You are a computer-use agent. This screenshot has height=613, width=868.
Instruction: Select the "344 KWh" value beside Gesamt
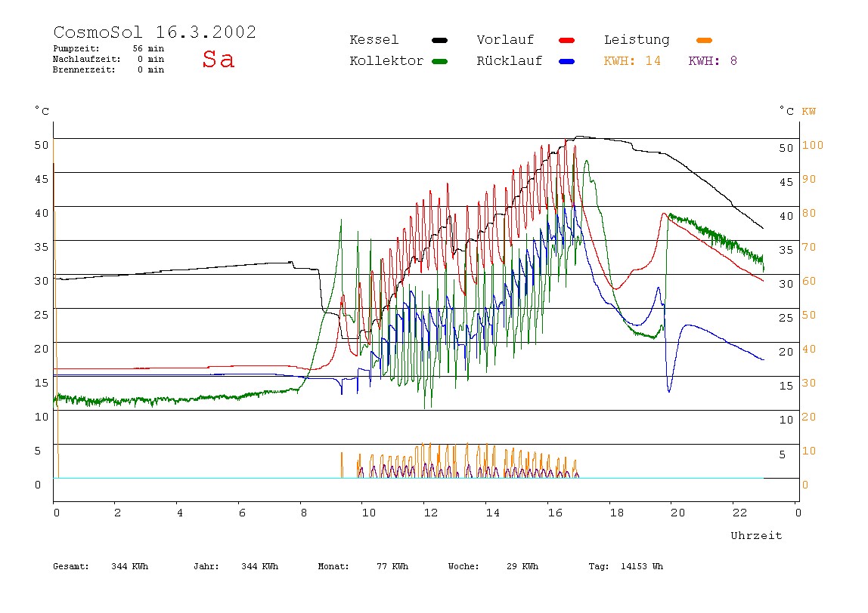[x=129, y=566]
